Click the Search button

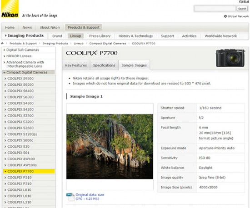click(242, 9)
